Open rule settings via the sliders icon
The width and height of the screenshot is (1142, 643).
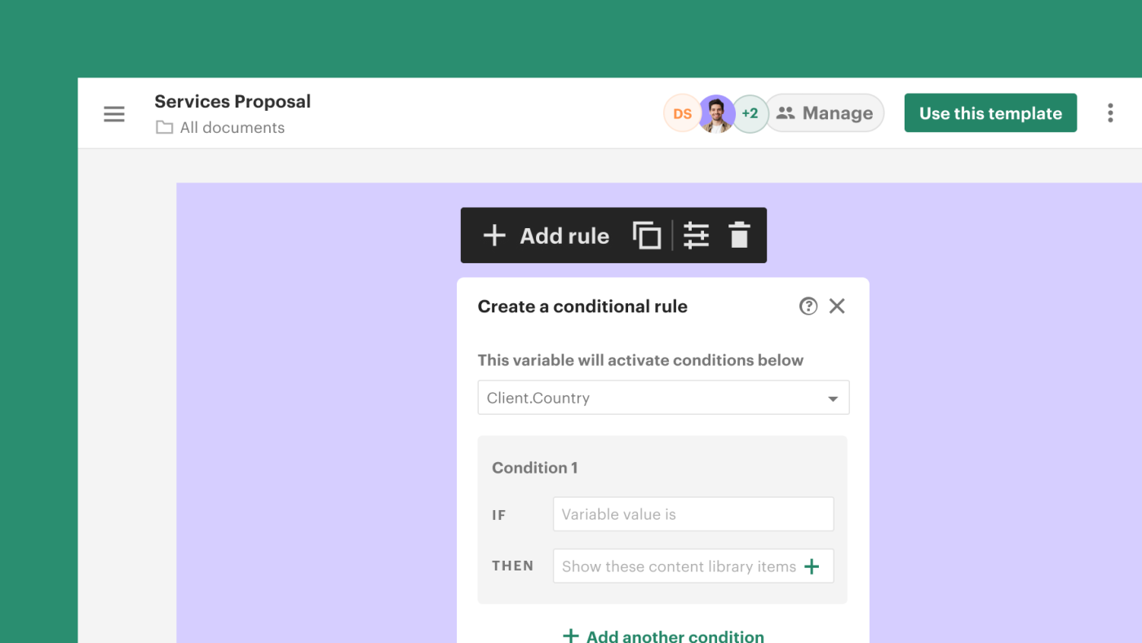point(696,235)
